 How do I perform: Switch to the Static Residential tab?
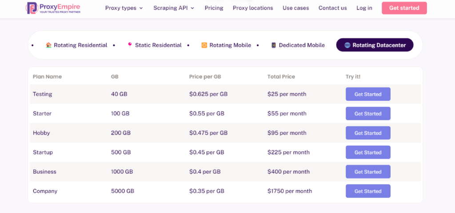click(x=158, y=45)
